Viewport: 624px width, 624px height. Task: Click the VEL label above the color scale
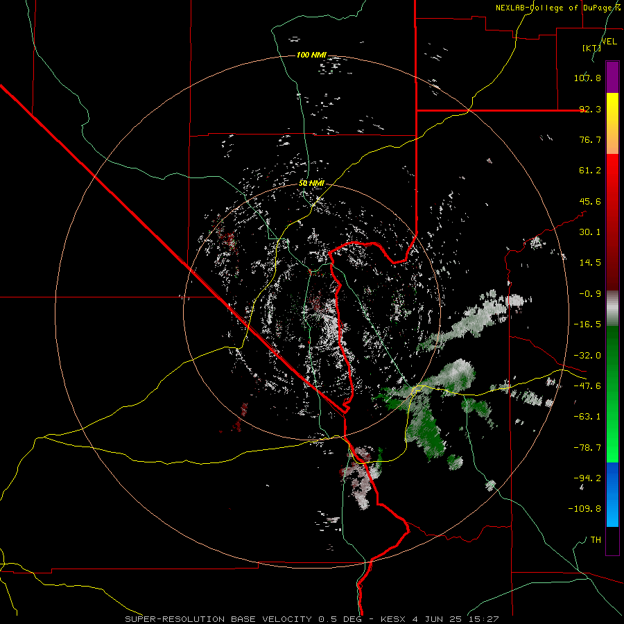point(609,42)
